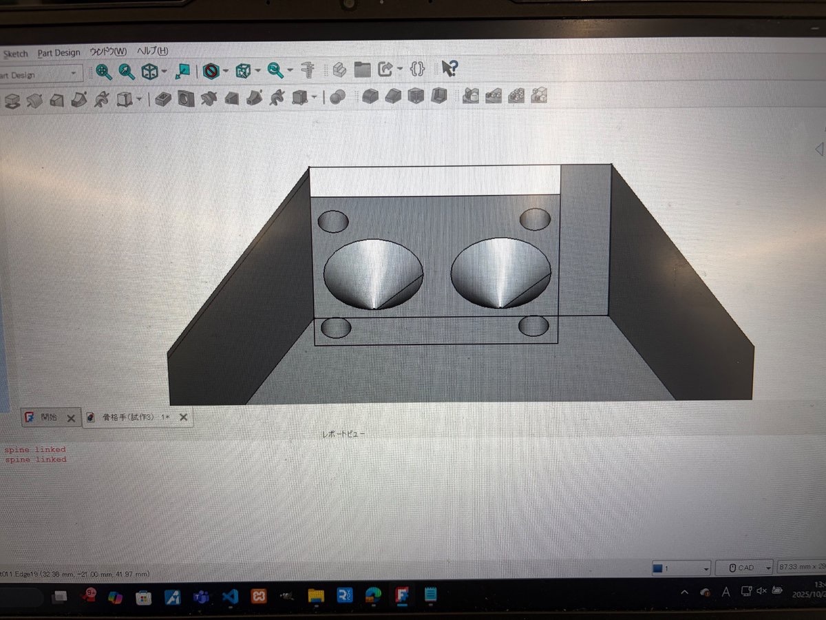This screenshot has height=620, width=826.
Task: Click the Make Link arrow icon
Action: [x=385, y=69]
